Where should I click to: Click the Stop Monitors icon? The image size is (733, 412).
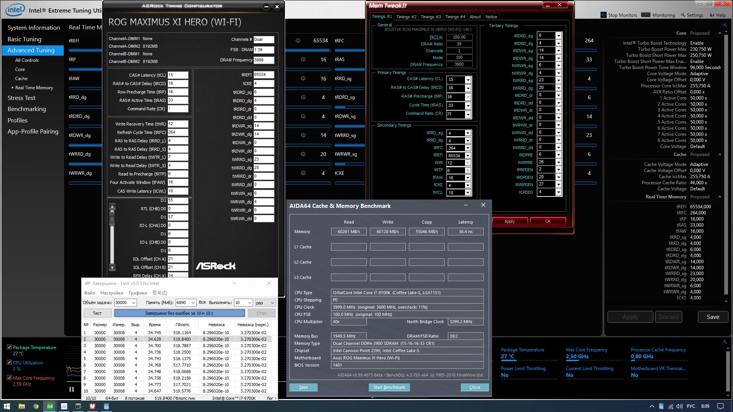click(x=604, y=15)
